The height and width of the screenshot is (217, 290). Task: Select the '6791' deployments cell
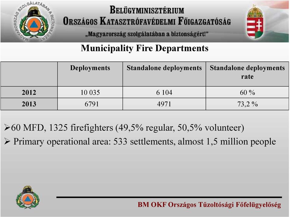coord(90,104)
